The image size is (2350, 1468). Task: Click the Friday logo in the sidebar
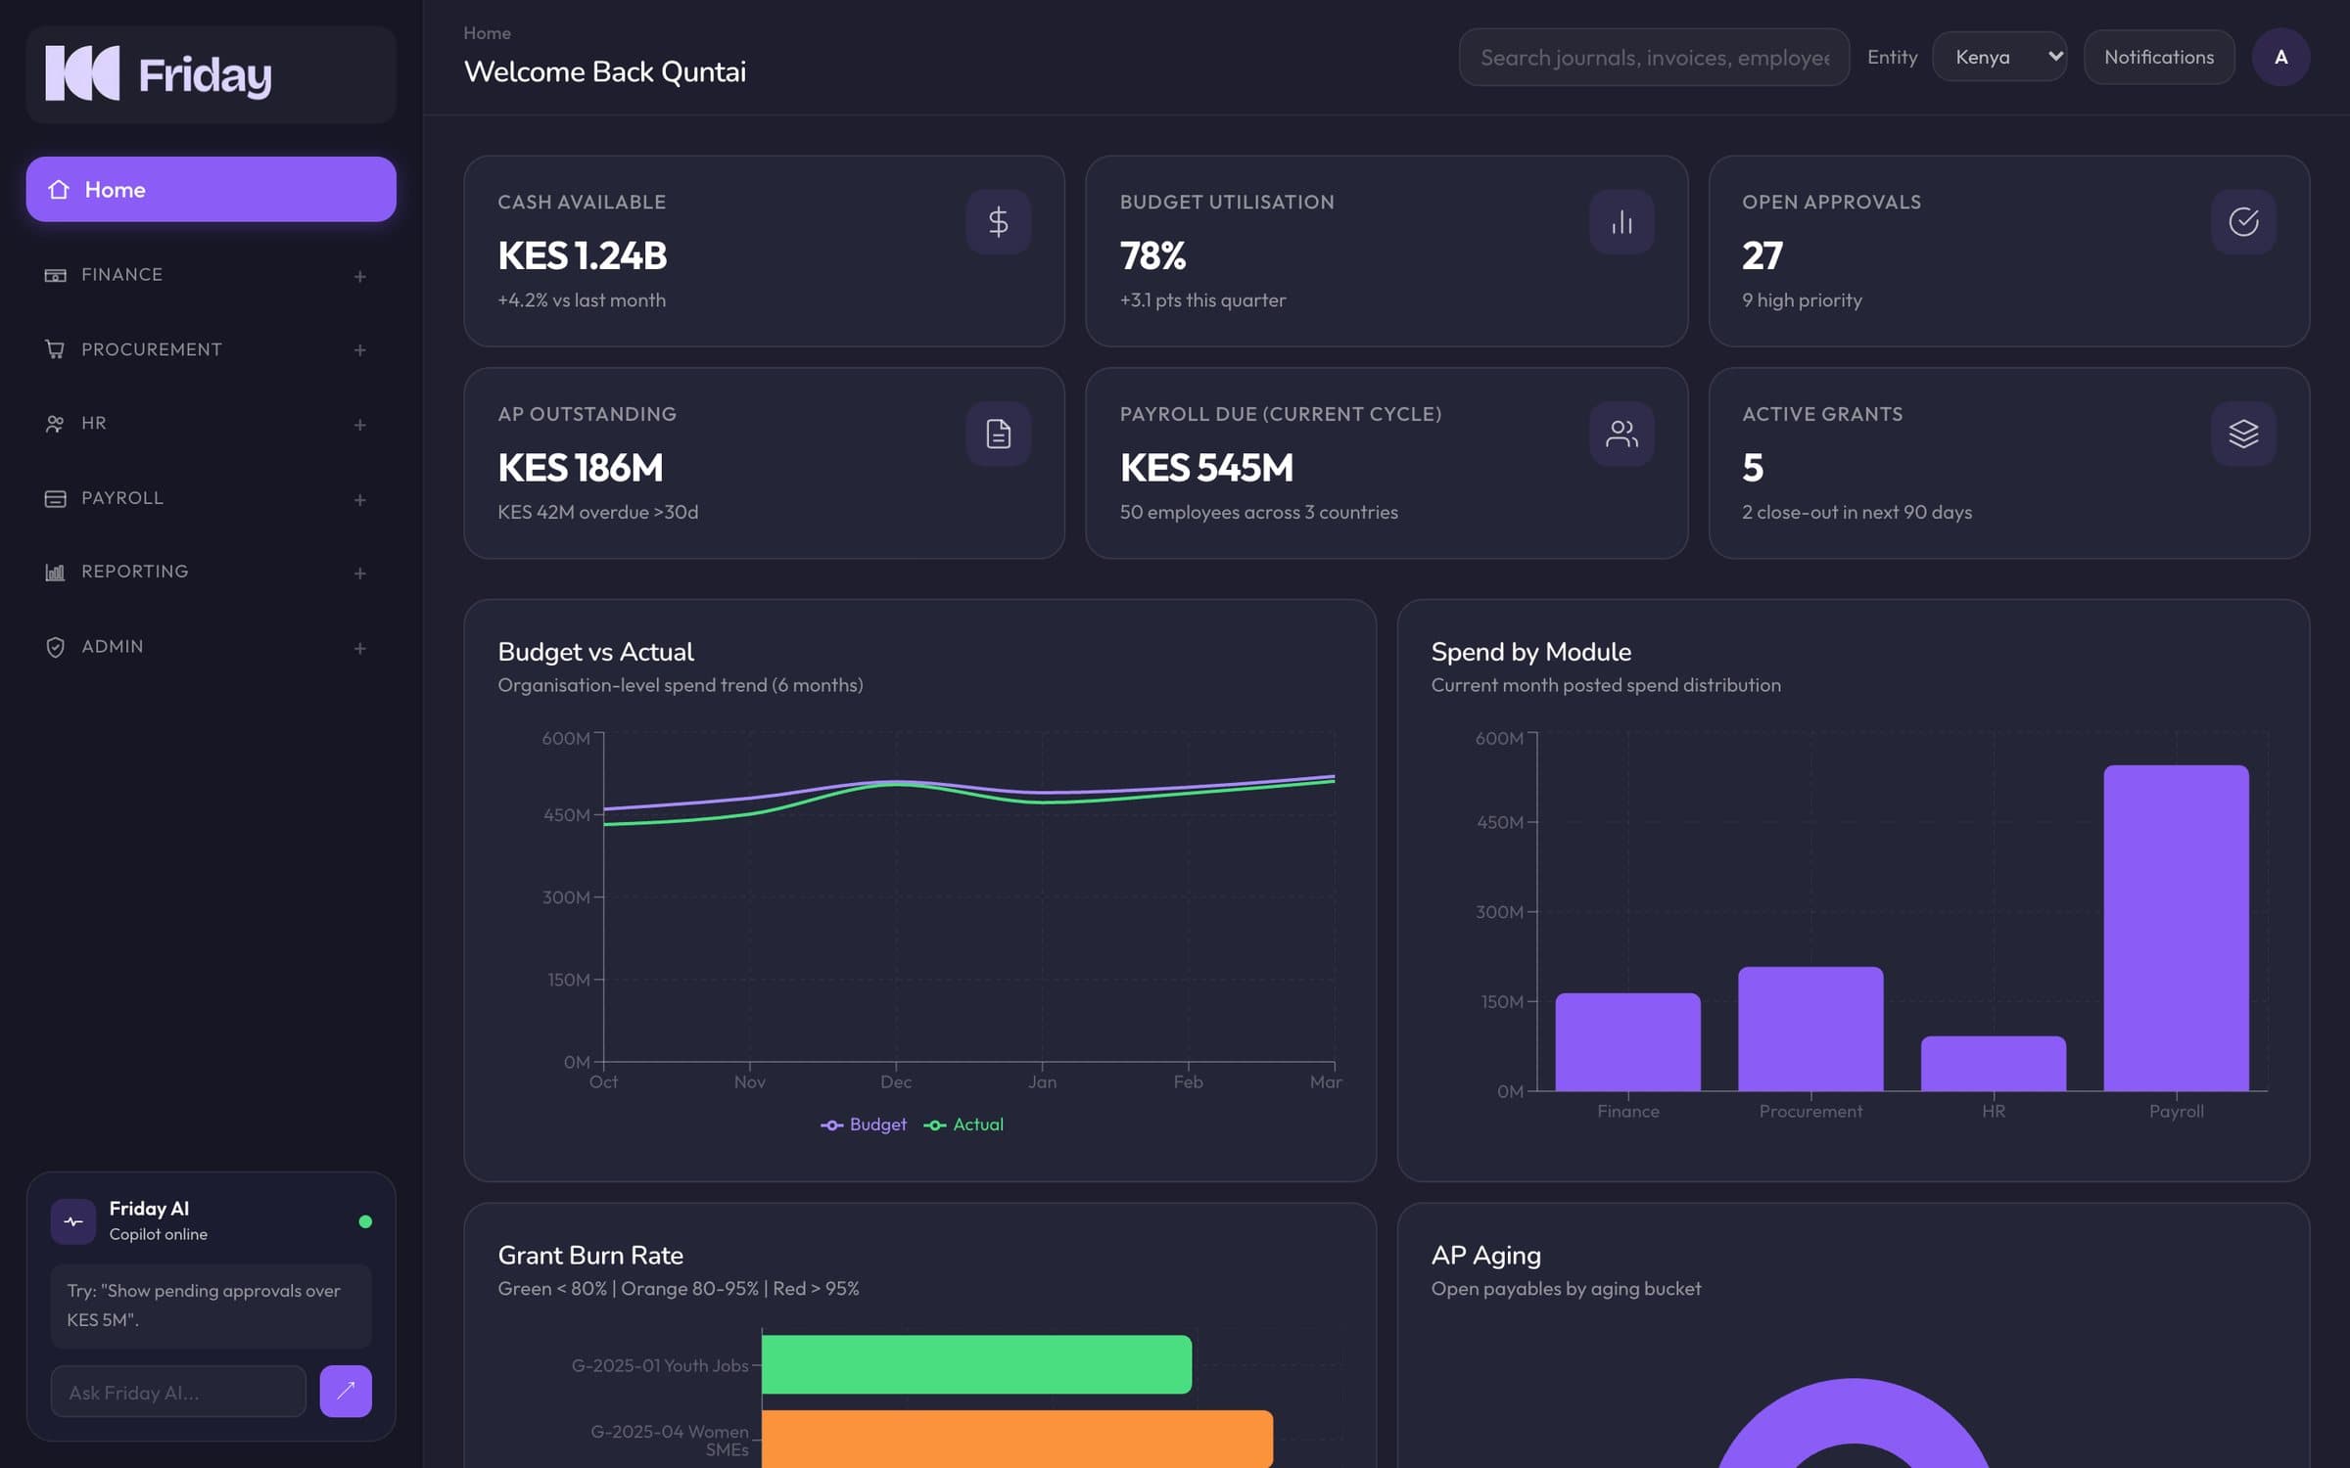pos(159,73)
